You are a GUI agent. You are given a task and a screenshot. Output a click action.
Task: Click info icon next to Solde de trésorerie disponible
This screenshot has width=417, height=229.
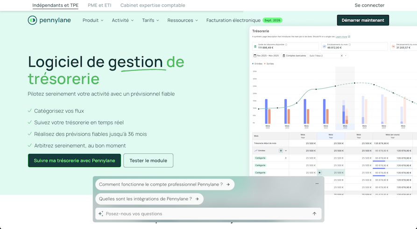(x=286, y=45)
